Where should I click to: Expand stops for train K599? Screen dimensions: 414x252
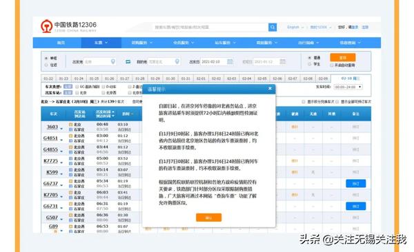point(61,174)
